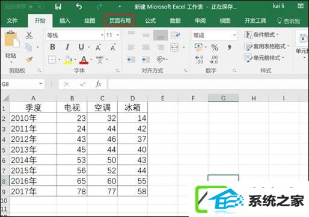This screenshot has height=217, width=309.
Task: Apply the yellow fill color swatch
Action: pyautogui.click(x=68, y=60)
